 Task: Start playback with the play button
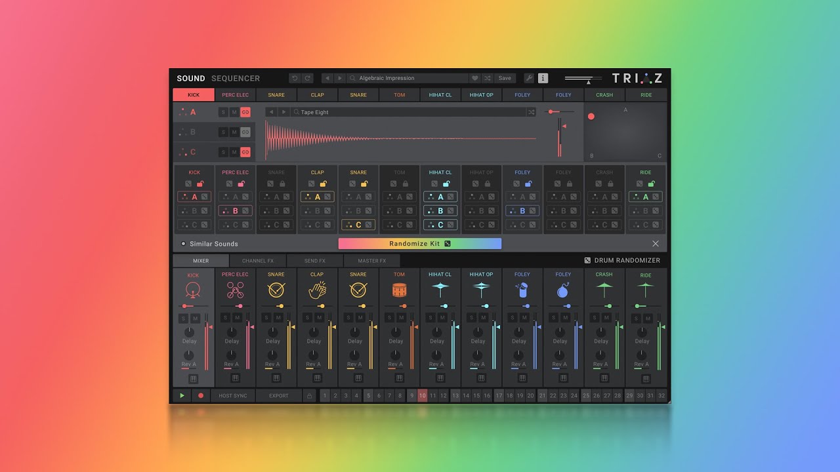[182, 396]
